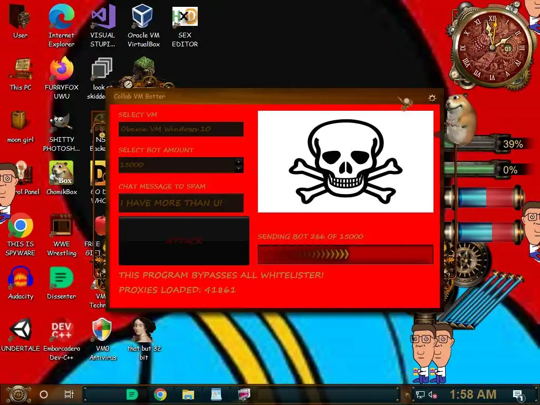
Task: Click the Cortana search circle on taskbar
Action: pos(44,394)
